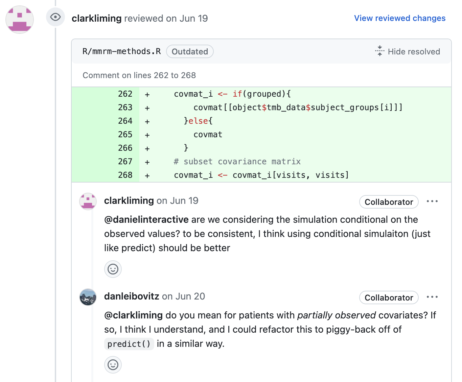Toggle Hide resolved conversation
Screen dimensions: 462x382
[414, 52]
